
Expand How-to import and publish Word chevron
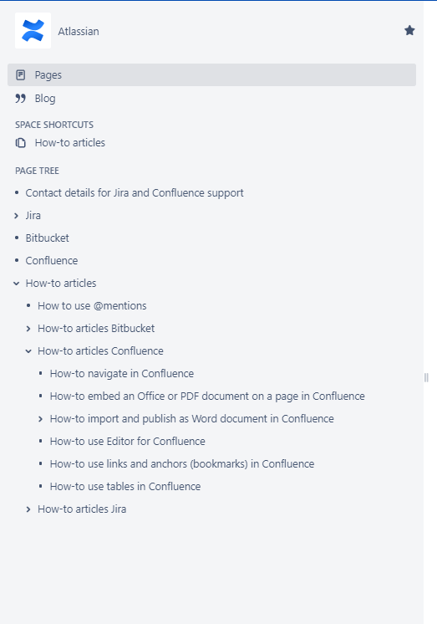pyautogui.click(x=40, y=419)
